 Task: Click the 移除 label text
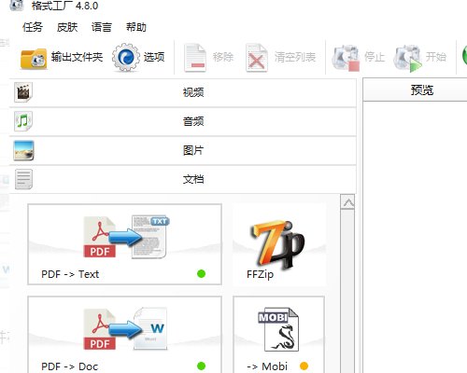point(223,57)
